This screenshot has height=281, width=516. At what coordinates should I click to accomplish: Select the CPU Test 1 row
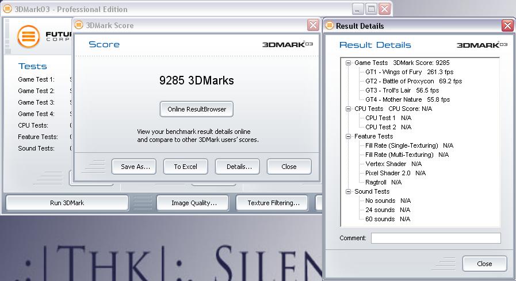pyautogui.click(x=388, y=118)
